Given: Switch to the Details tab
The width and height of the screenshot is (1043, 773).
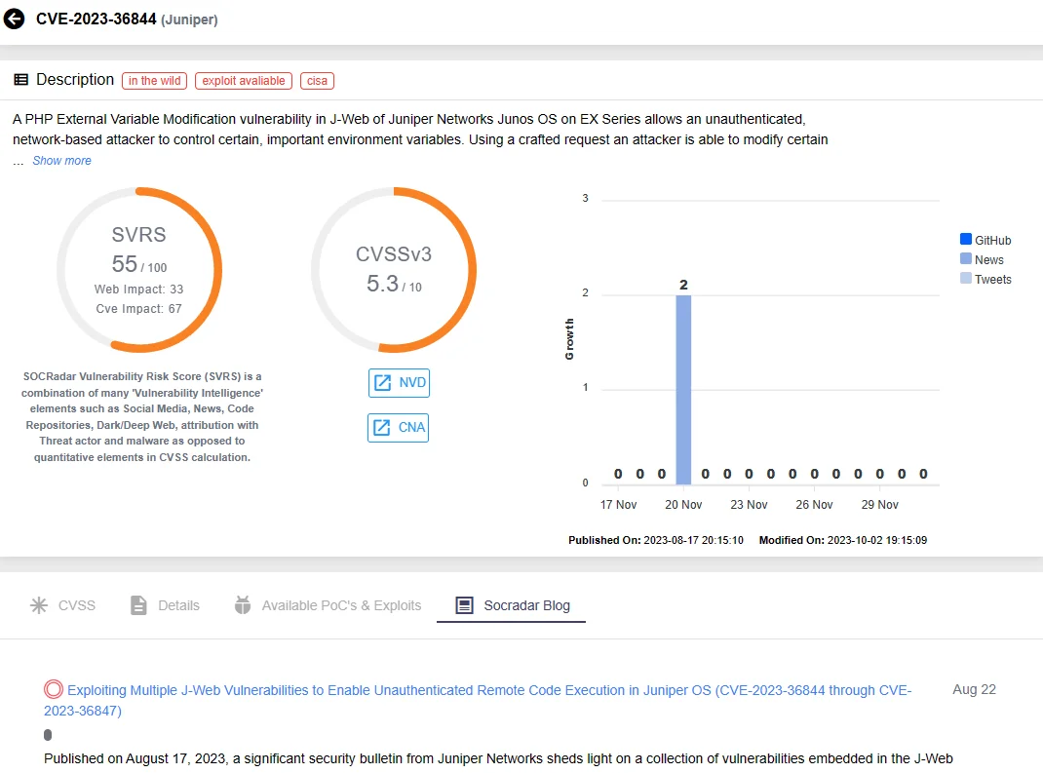Looking at the screenshot, I should (165, 605).
